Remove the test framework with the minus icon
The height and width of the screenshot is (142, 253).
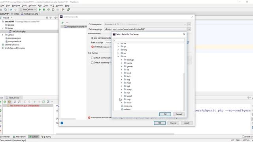[x=67, y=23]
